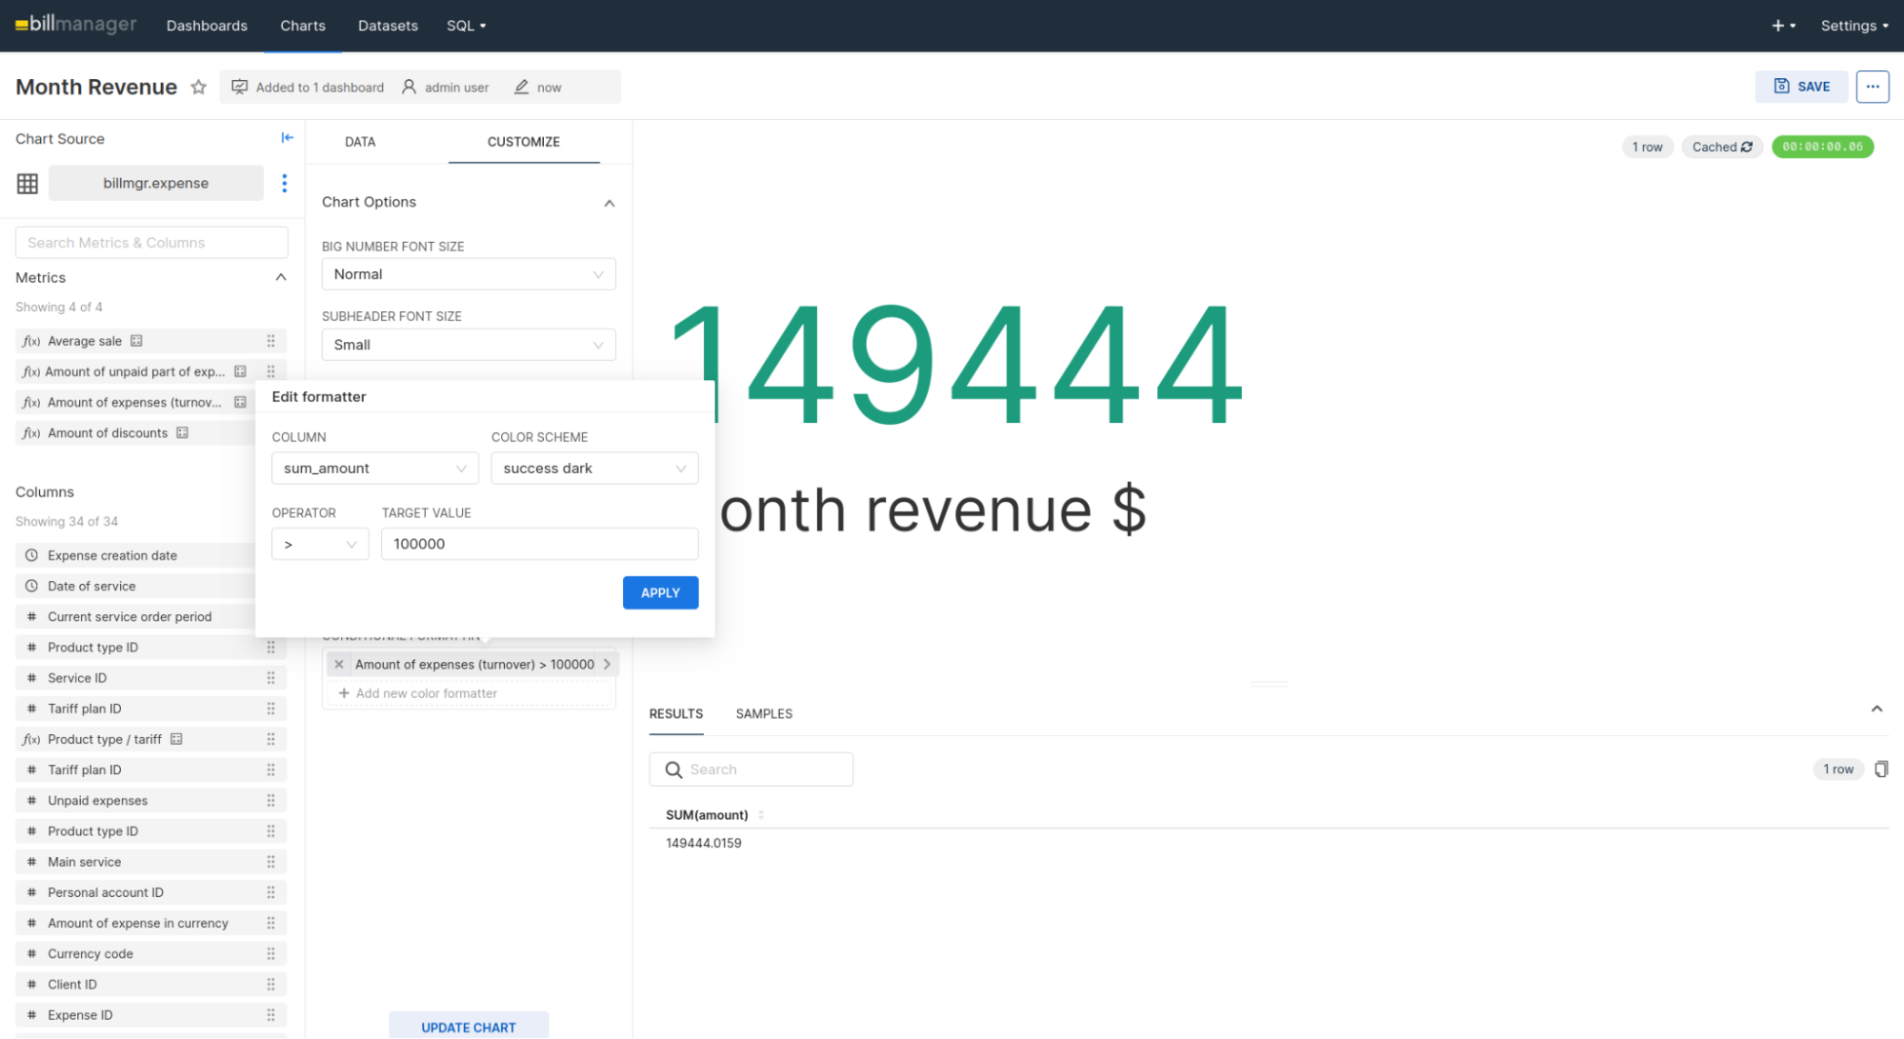The height and width of the screenshot is (1039, 1904).
Task: Open the three-dots chart actions menu
Action: [x=1873, y=87]
